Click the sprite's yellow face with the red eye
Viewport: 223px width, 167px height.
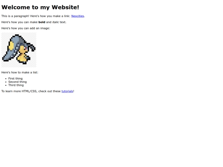pyautogui.click(x=24, y=49)
